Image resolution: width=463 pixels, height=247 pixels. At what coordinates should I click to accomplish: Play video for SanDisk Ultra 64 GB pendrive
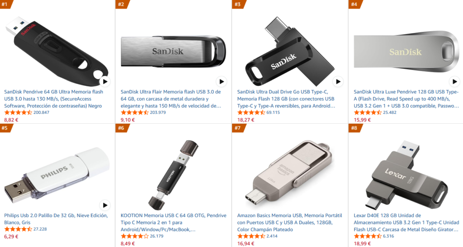(x=105, y=82)
